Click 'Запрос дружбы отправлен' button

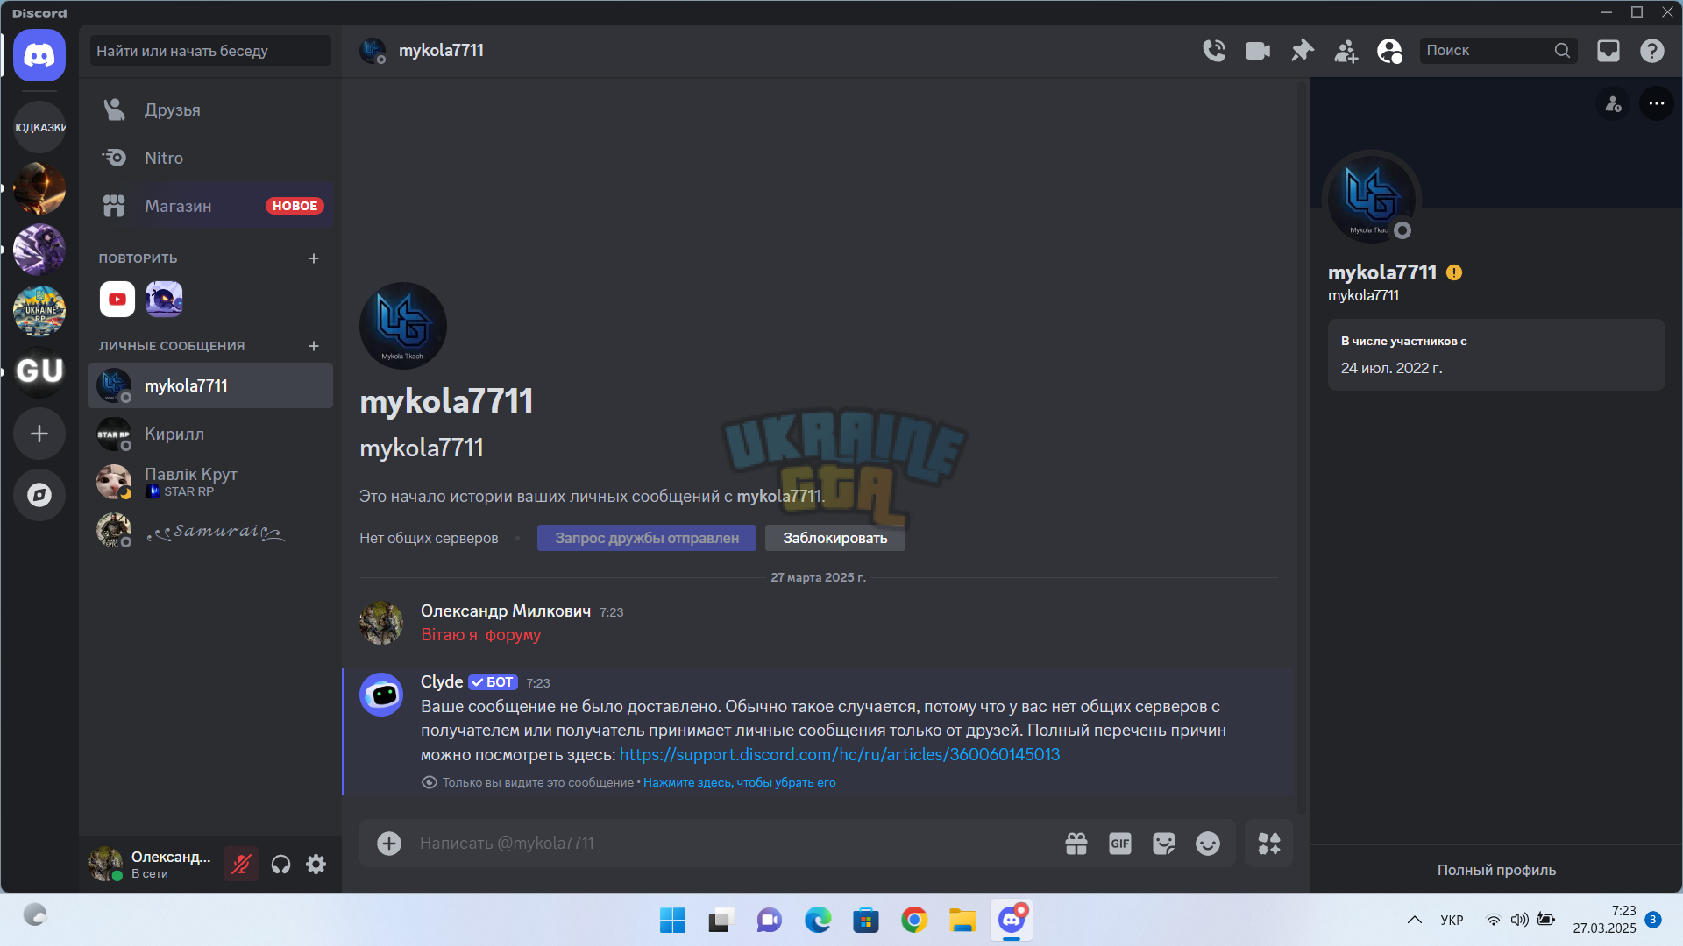(x=647, y=538)
